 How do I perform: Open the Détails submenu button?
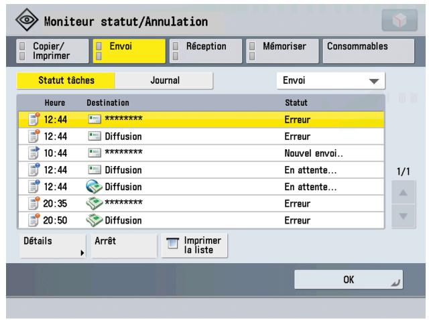pos(52,246)
